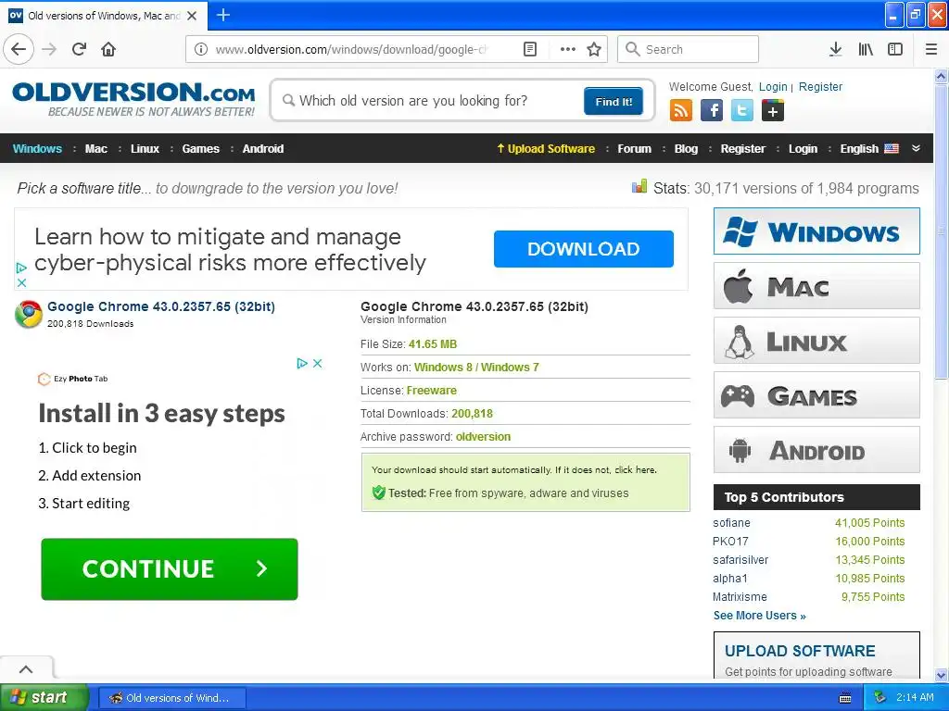Viewport: 949px width, 711px height.
Task: Open a new browser tab
Action: [222, 15]
